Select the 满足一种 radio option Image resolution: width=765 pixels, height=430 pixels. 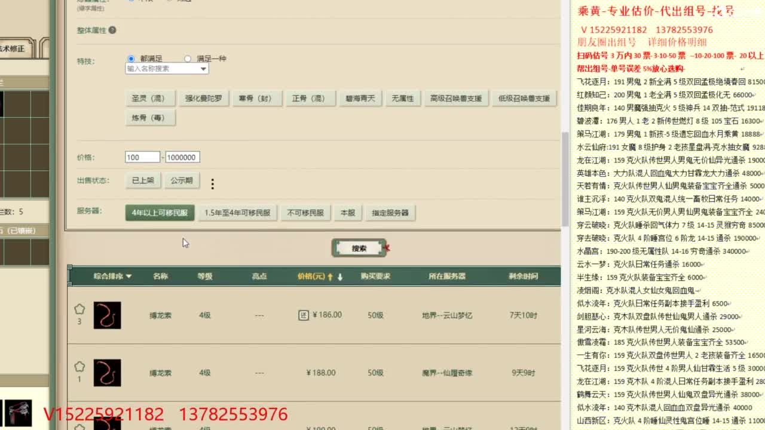point(188,59)
